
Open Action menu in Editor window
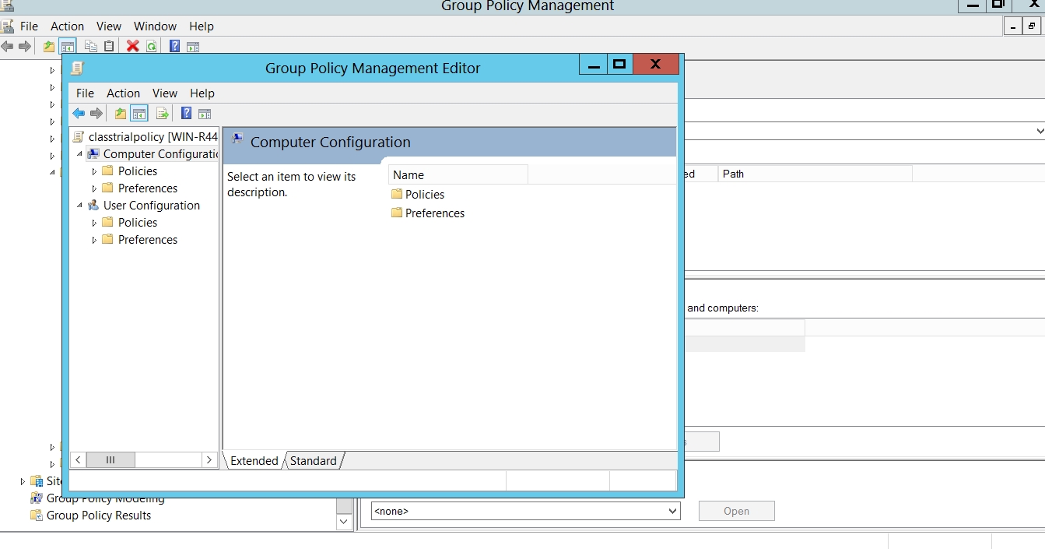[x=123, y=93]
